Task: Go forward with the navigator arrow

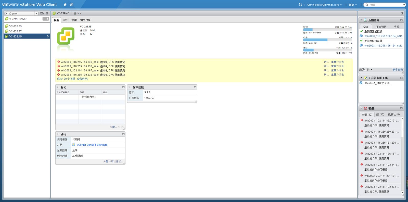Action: (36, 14)
